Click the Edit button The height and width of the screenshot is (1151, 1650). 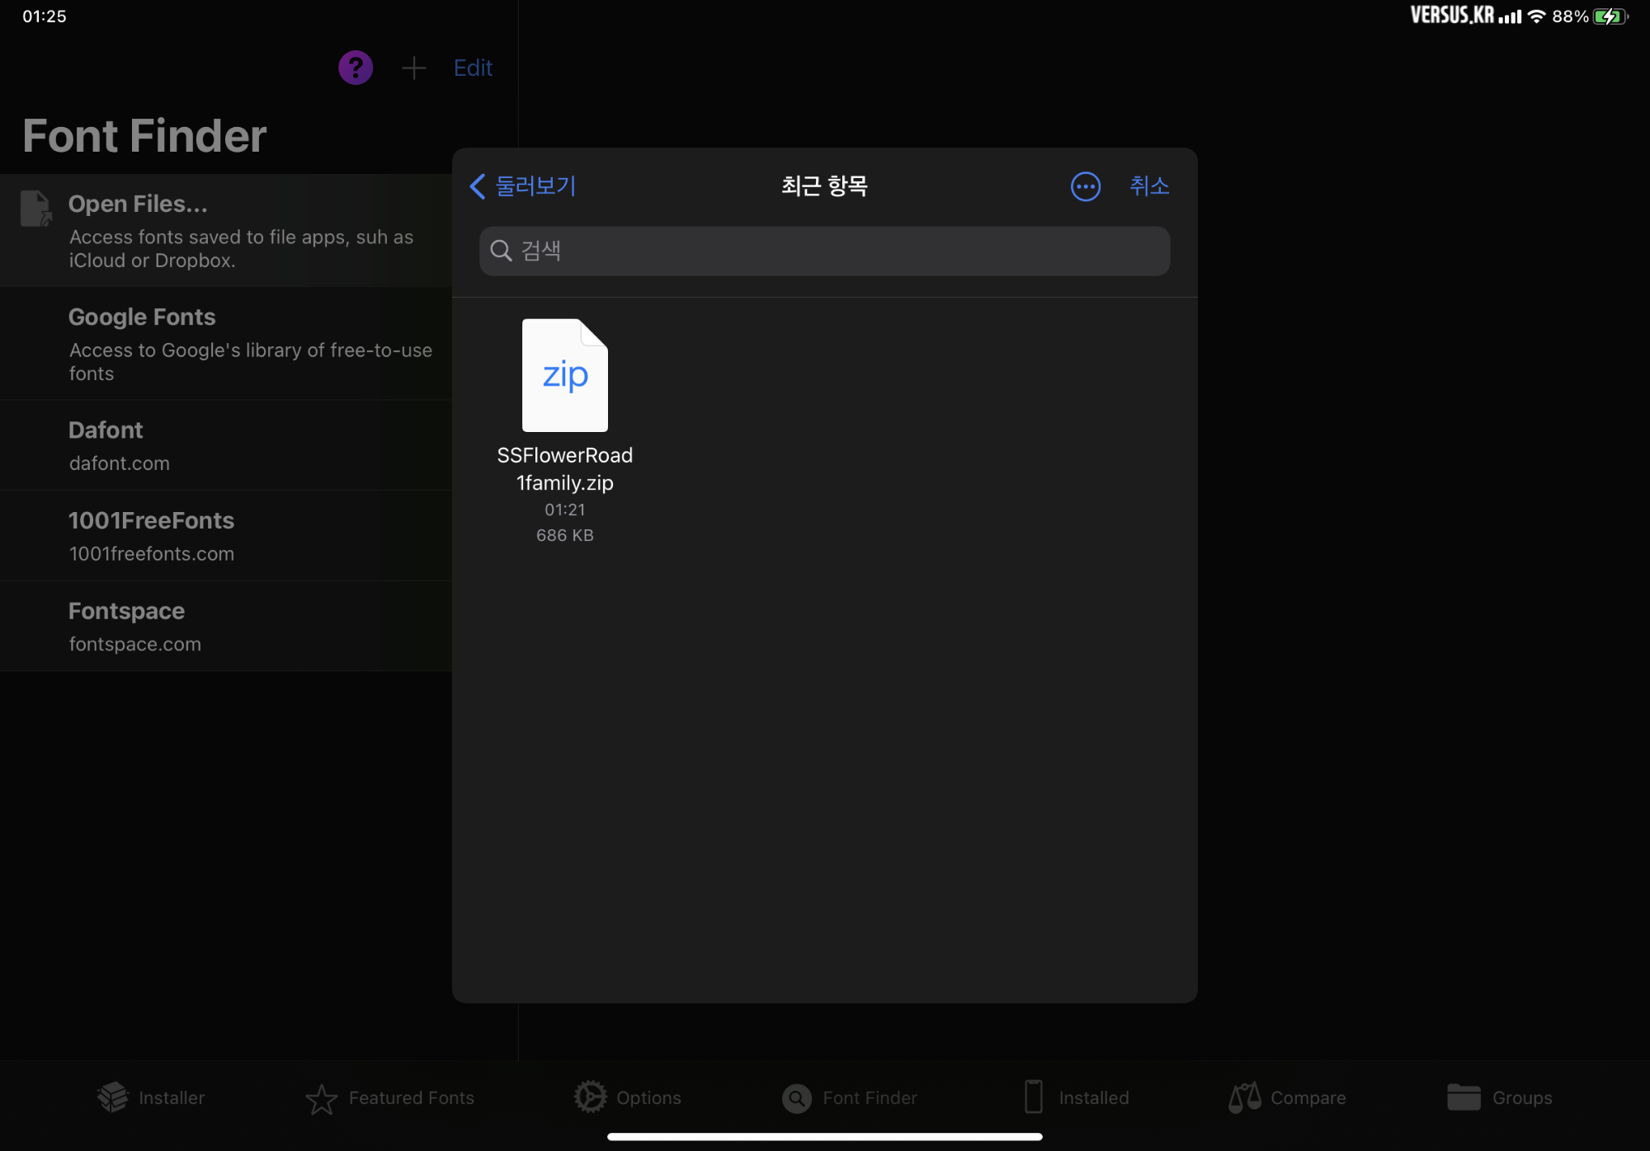(473, 68)
